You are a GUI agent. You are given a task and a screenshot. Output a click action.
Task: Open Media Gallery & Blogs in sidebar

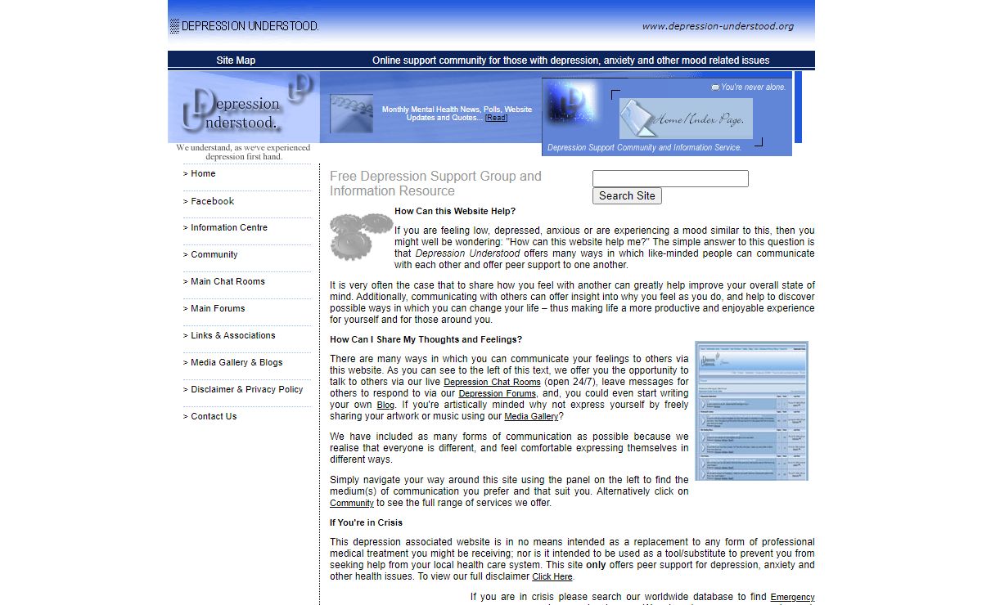[236, 362]
